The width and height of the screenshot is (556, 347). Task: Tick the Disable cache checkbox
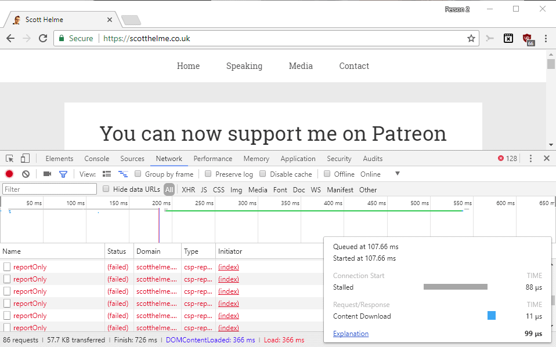coord(263,174)
